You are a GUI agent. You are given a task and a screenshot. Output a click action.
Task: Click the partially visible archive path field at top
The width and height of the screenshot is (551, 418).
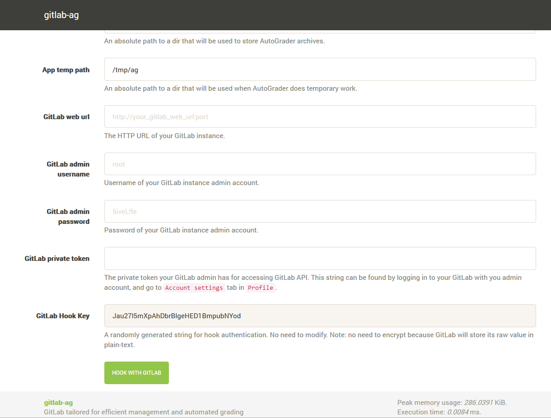[320, 32]
